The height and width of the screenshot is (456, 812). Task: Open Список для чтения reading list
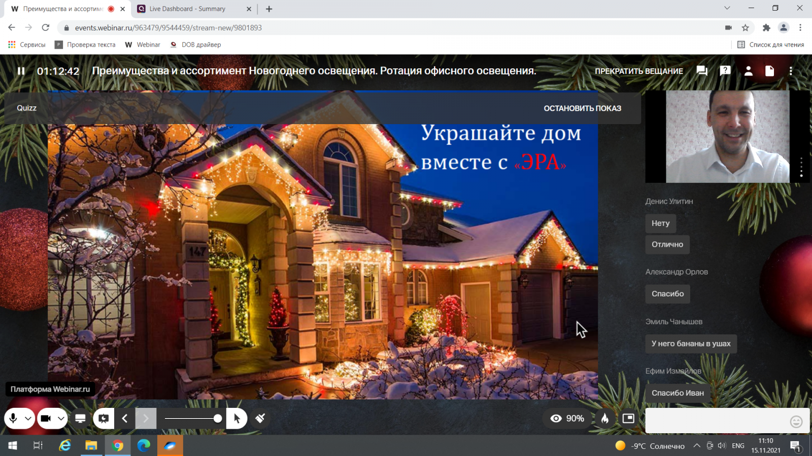click(x=770, y=45)
